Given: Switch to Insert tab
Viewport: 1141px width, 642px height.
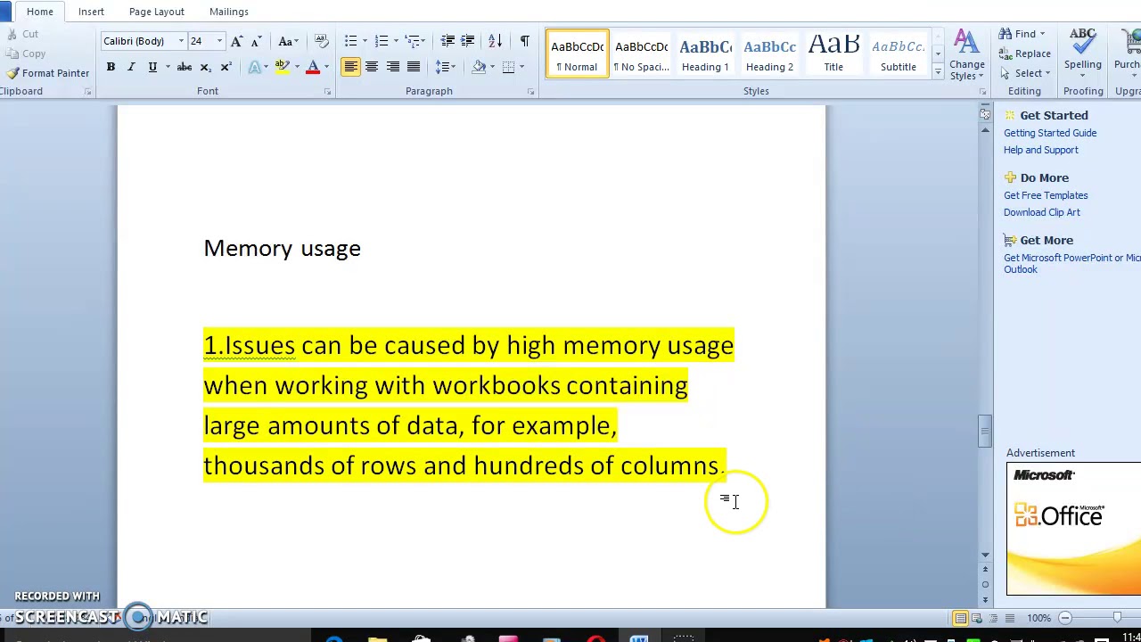Looking at the screenshot, I should [91, 12].
